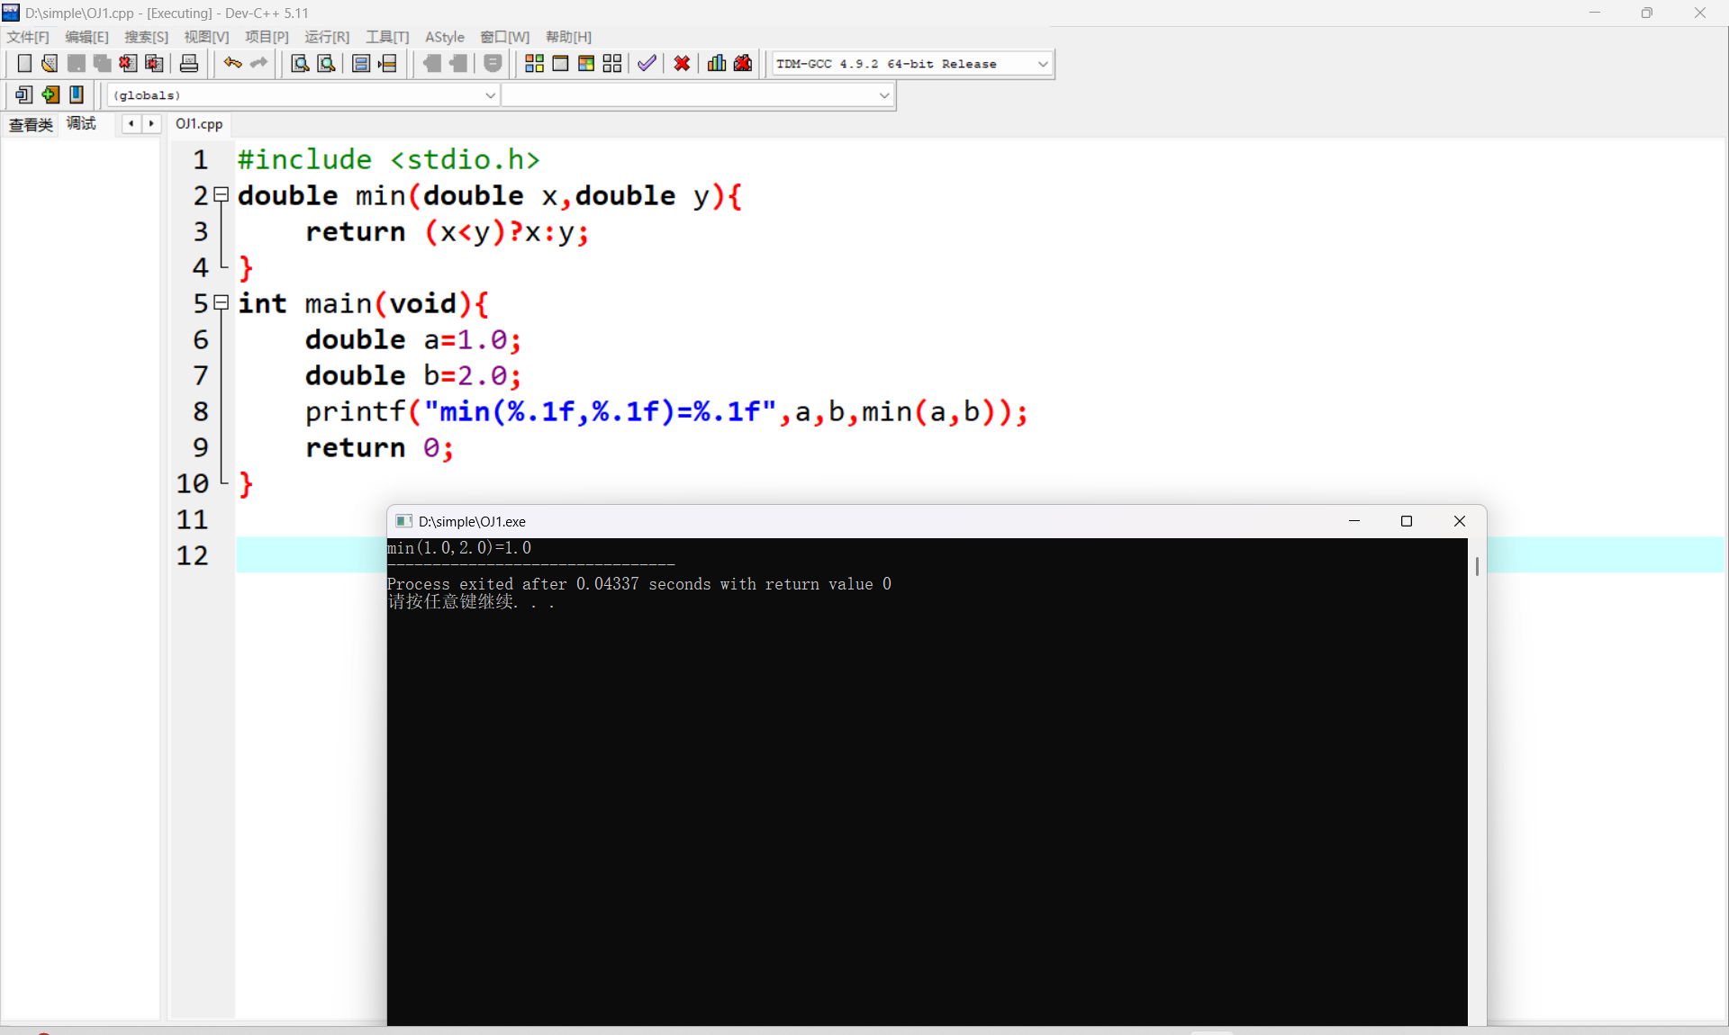Collapse the min function fold at line 2
The height and width of the screenshot is (1035, 1729).
point(222,194)
